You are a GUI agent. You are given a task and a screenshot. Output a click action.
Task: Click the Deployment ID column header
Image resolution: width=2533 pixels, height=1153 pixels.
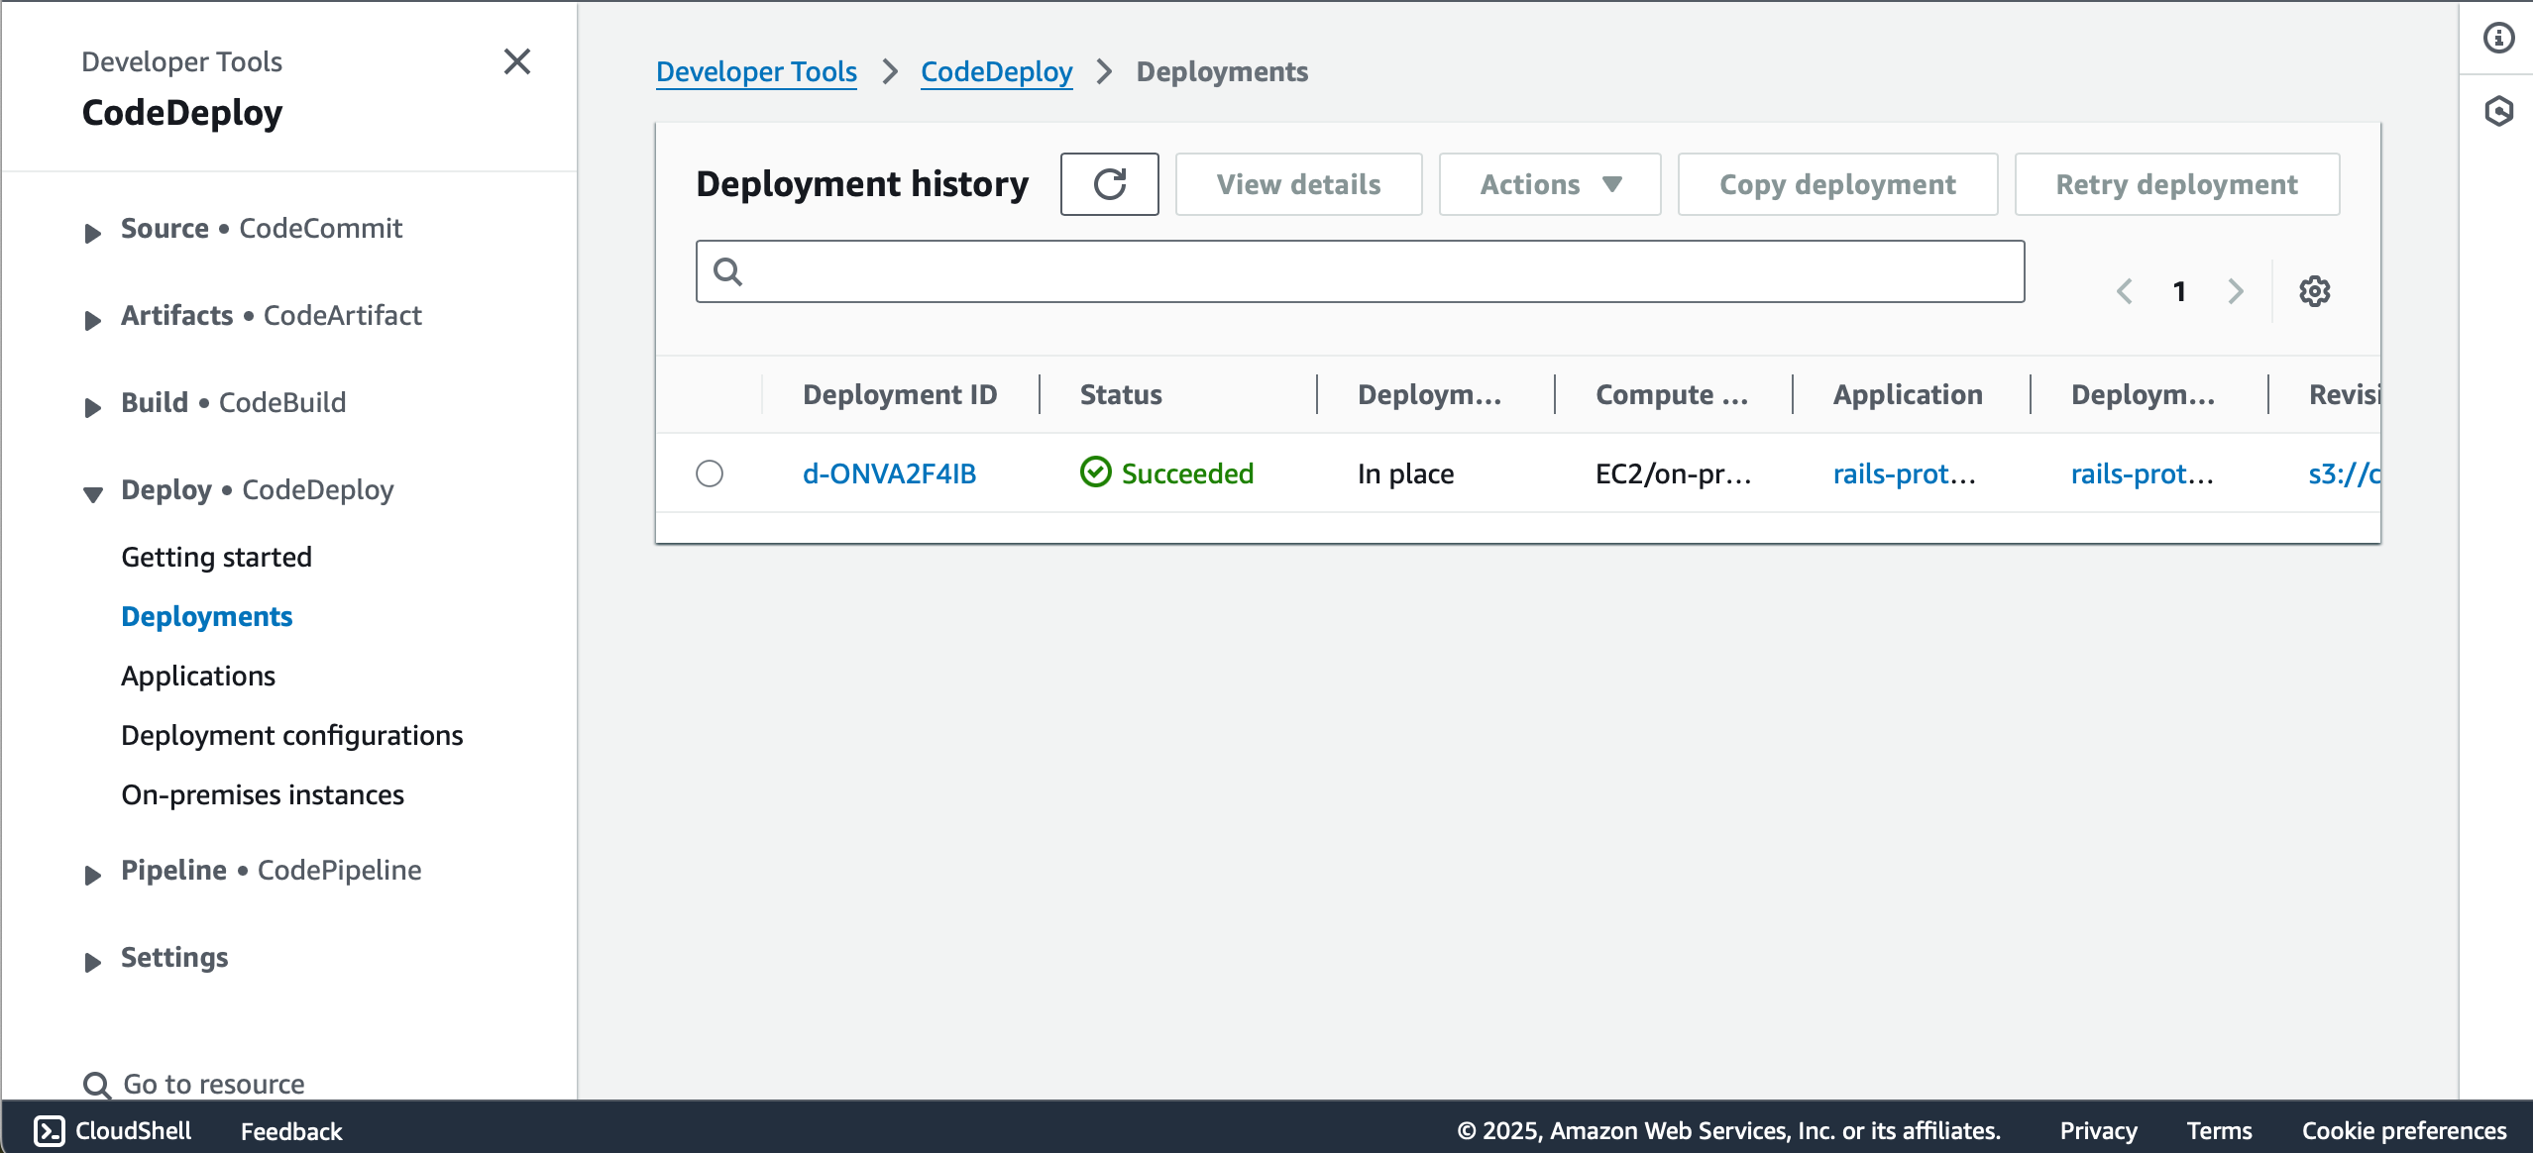pos(900,394)
